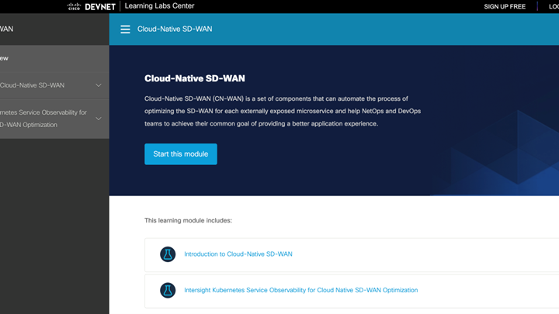Click 'This learning module includes:' text
Viewport: 559px width, 314px height.
pos(188,220)
